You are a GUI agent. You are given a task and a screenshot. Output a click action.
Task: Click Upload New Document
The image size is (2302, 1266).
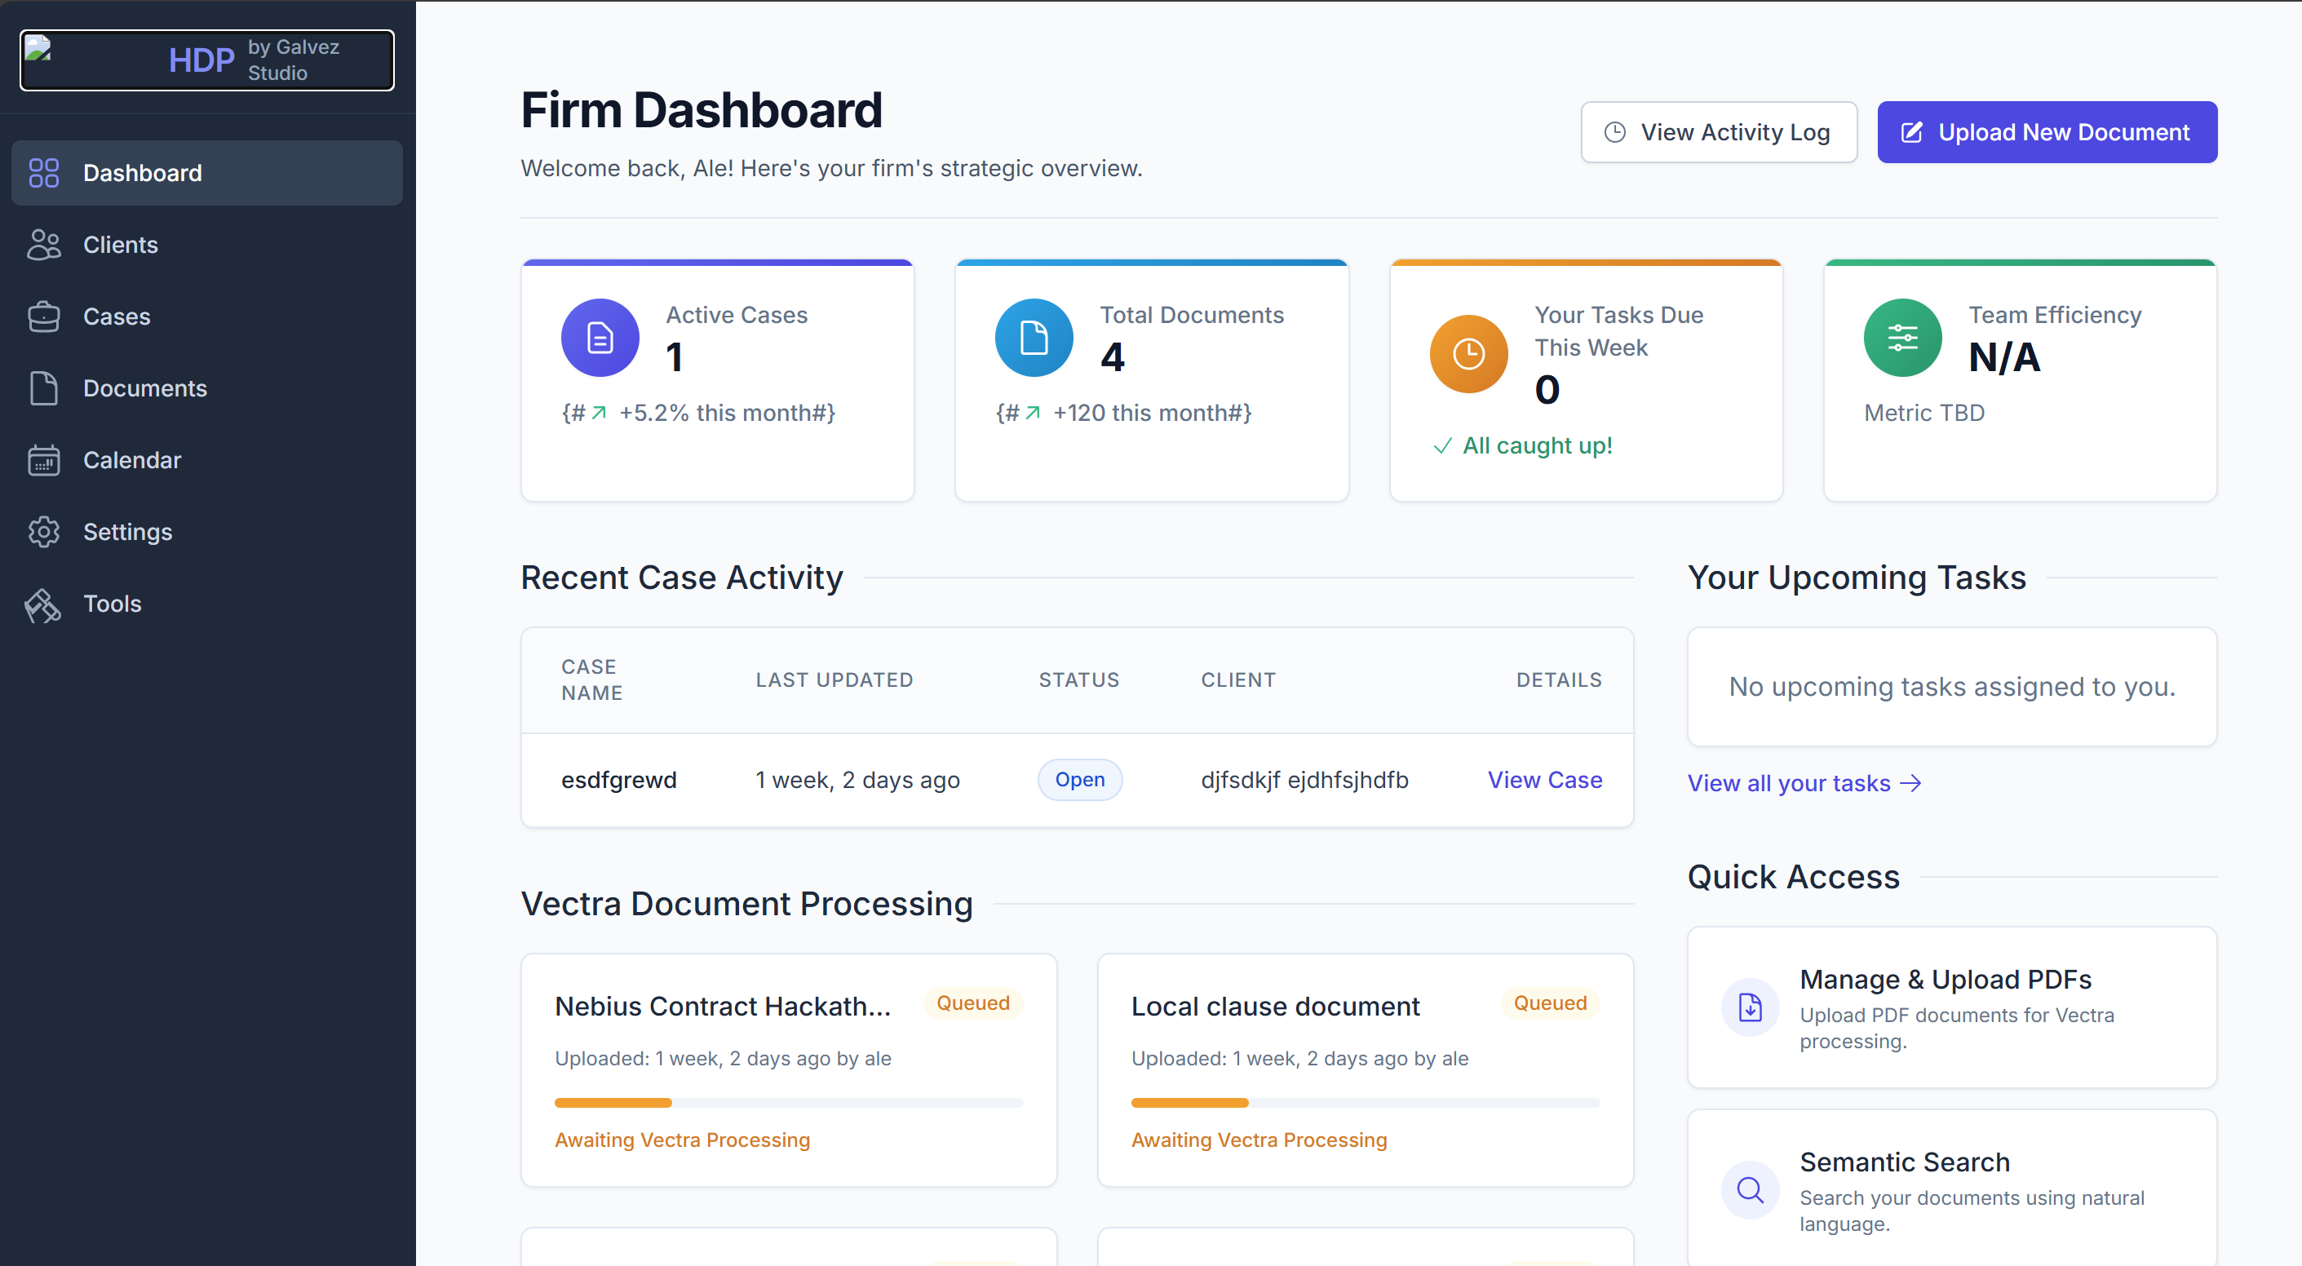coord(2047,131)
